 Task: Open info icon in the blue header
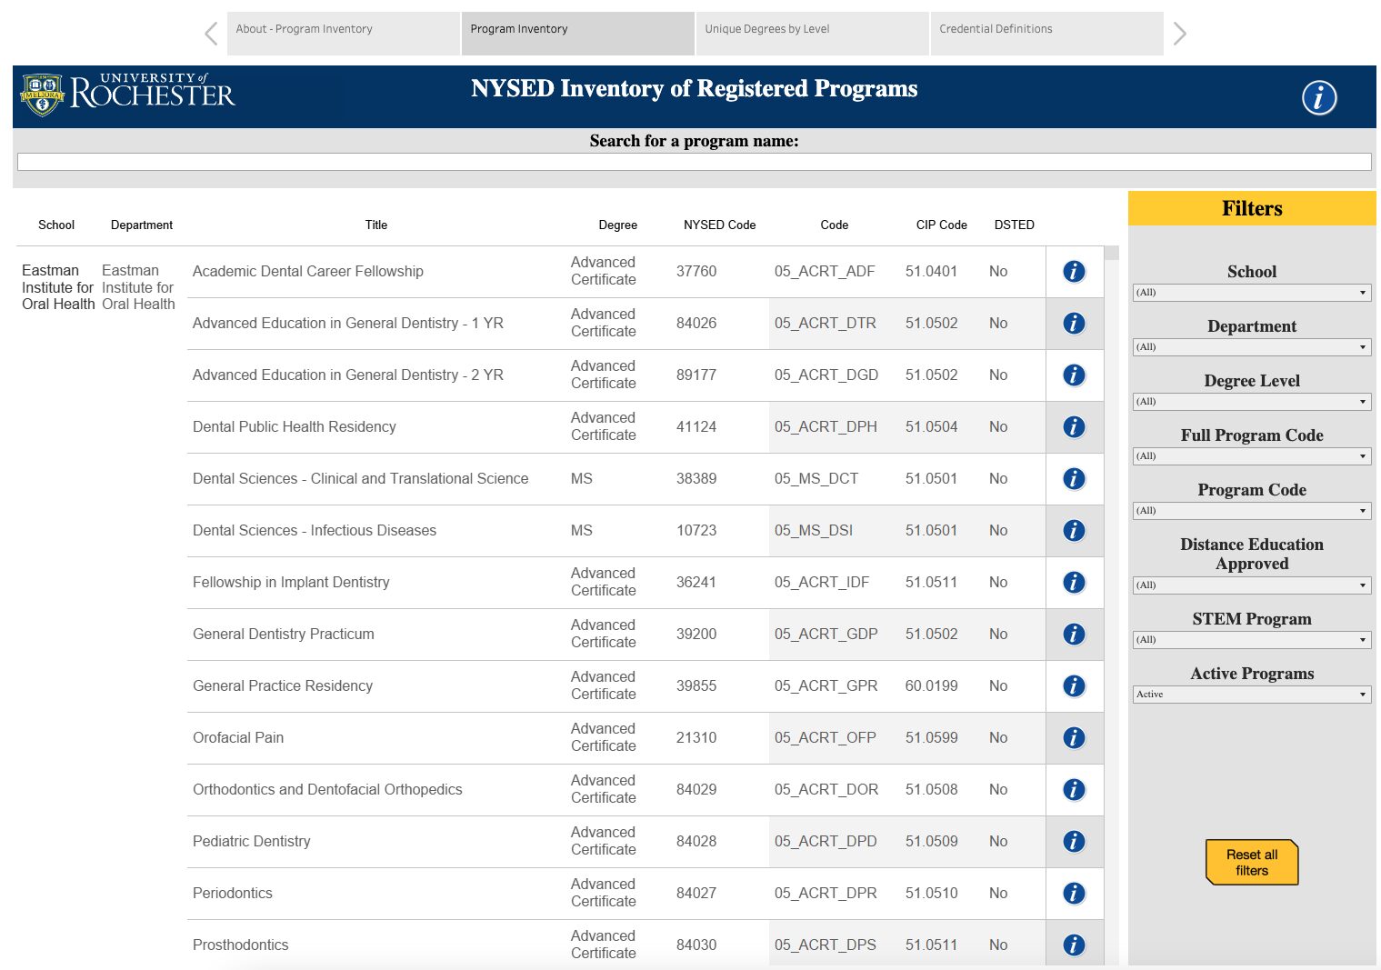pyautogui.click(x=1318, y=97)
